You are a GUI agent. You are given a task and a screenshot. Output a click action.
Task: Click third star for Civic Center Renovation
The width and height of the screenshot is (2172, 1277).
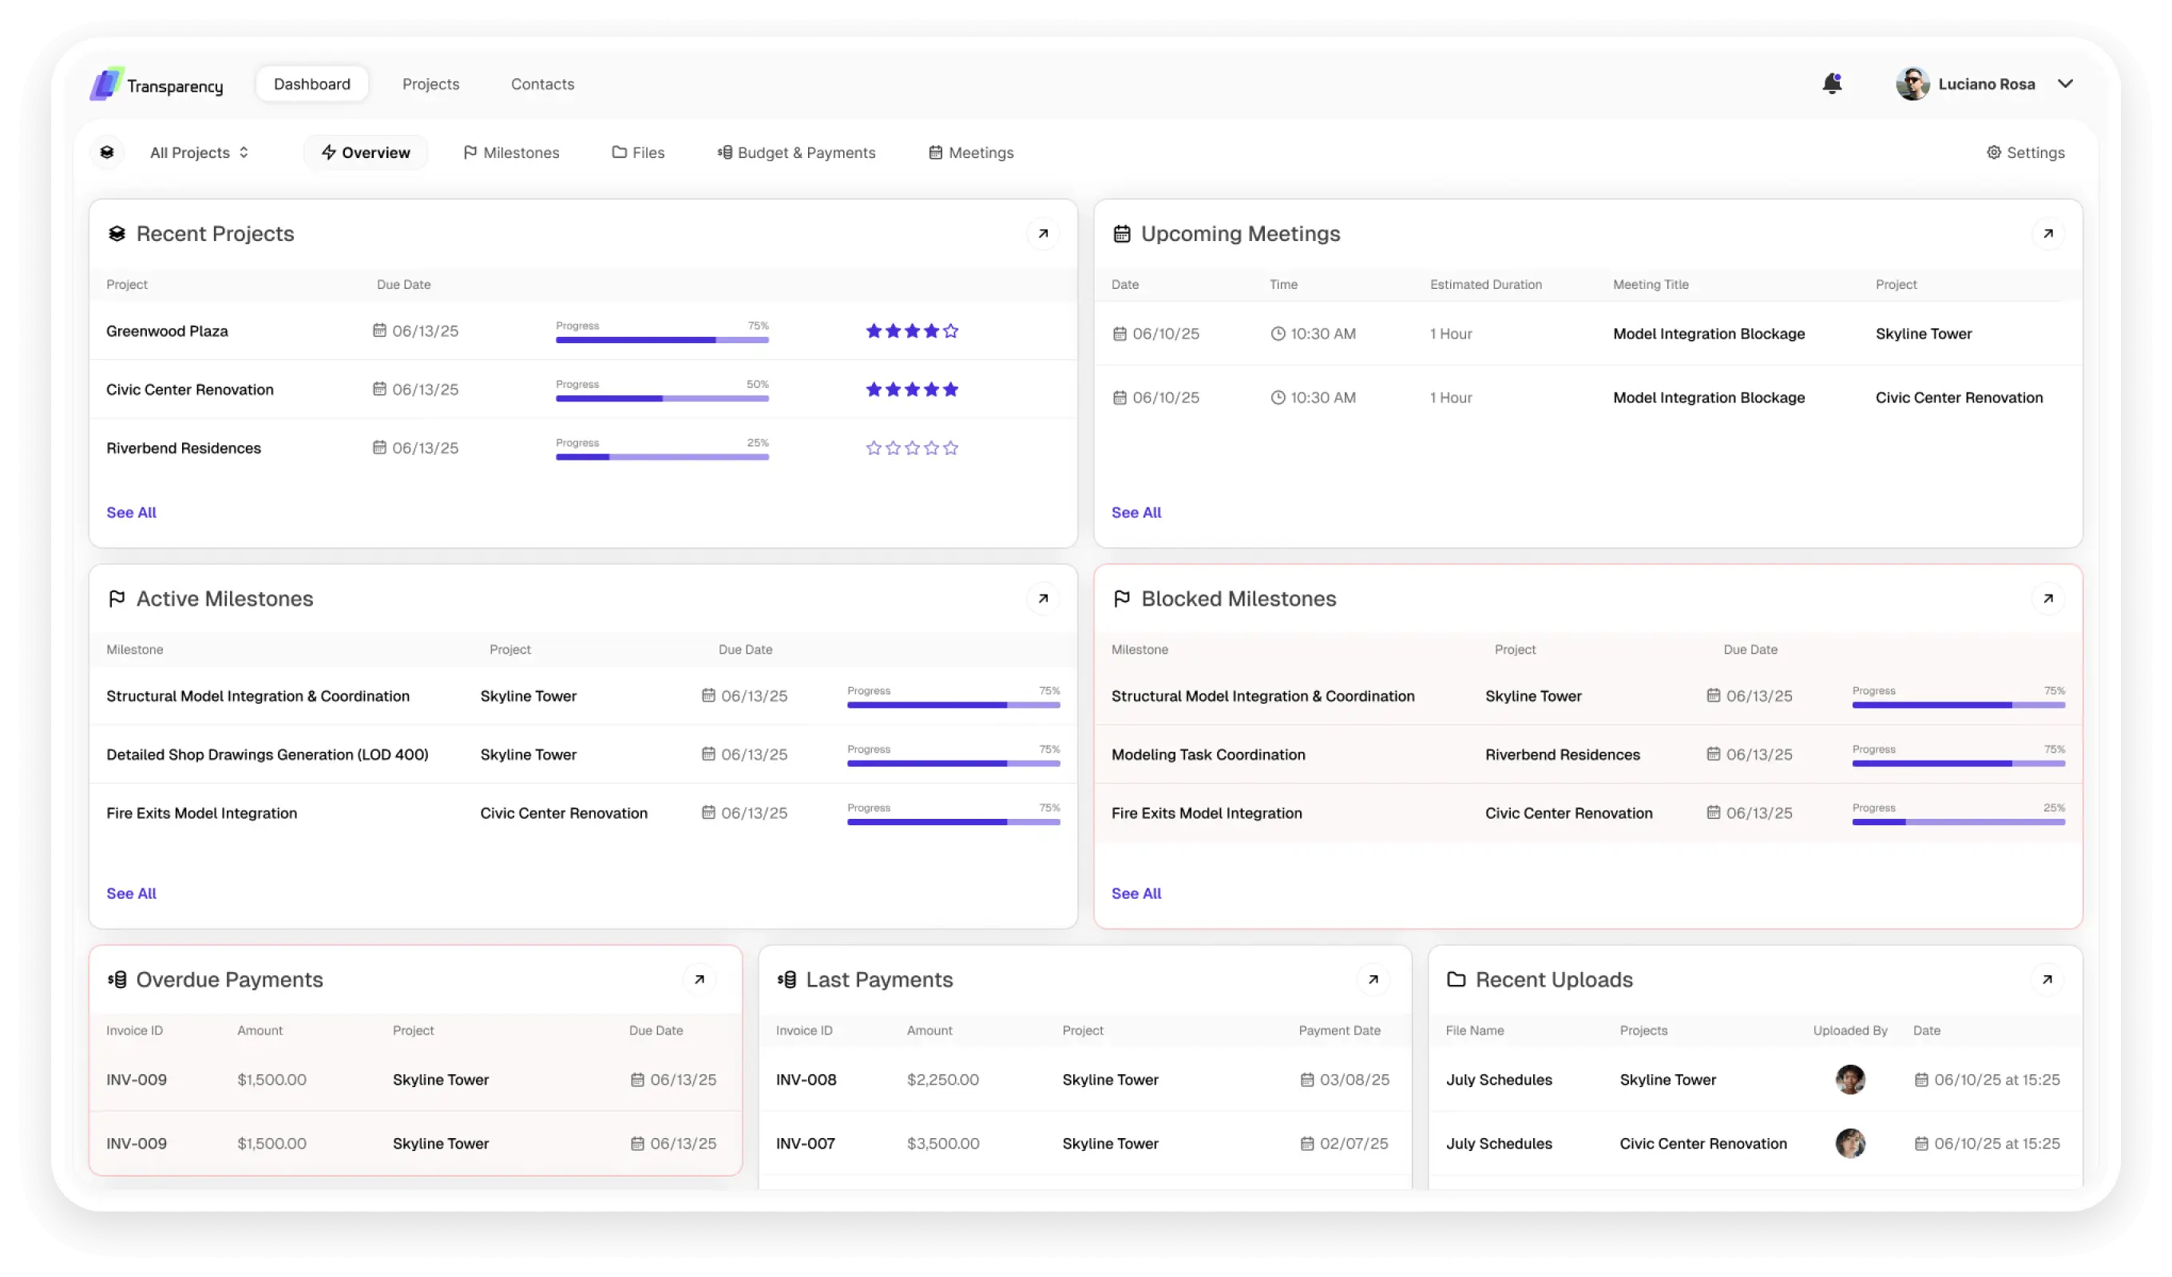pyautogui.click(x=912, y=389)
